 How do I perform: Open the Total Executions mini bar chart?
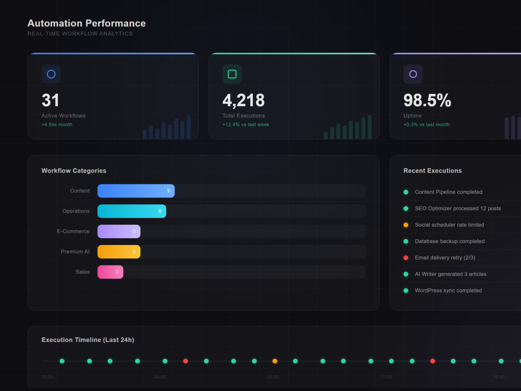tap(348, 127)
